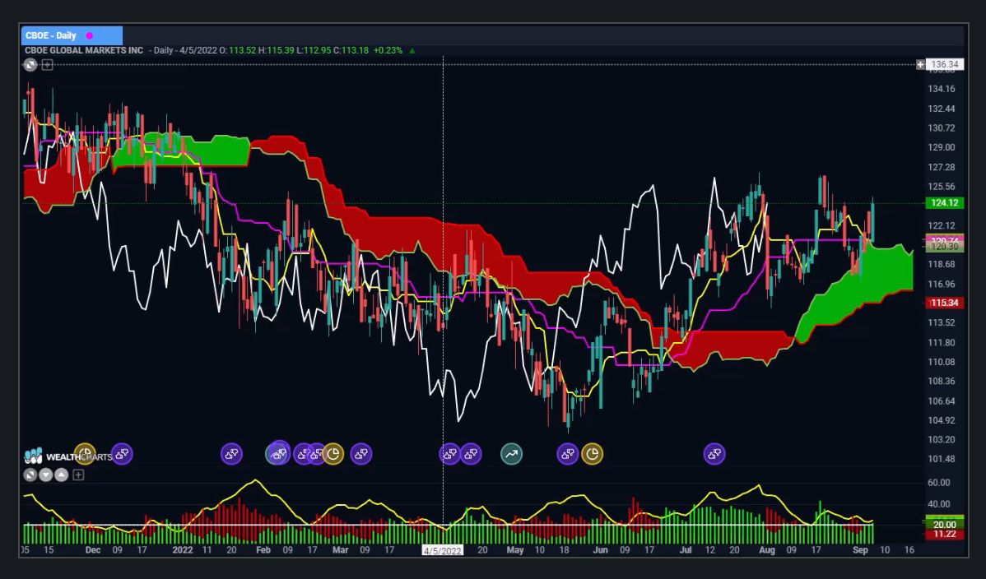Click the Sep label on the time axis
Screen dimensions: 986x579
coord(860,549)
